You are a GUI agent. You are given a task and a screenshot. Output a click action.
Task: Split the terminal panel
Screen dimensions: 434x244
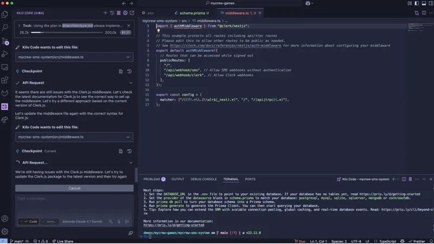tap(404, 179)
